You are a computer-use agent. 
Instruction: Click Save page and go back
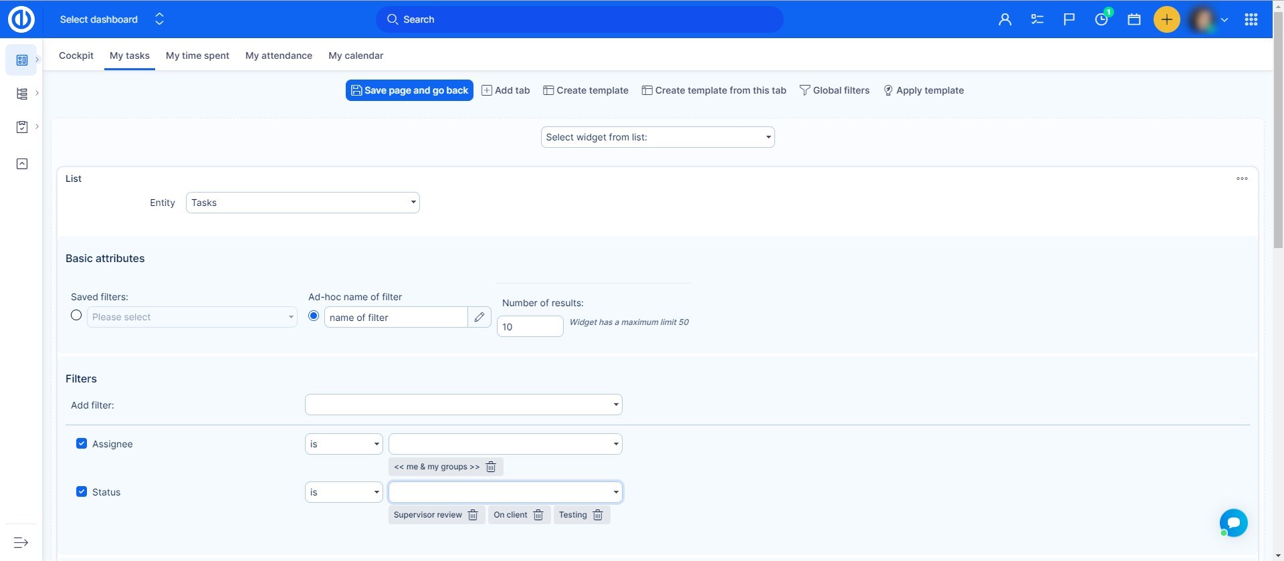coord(409,90)
